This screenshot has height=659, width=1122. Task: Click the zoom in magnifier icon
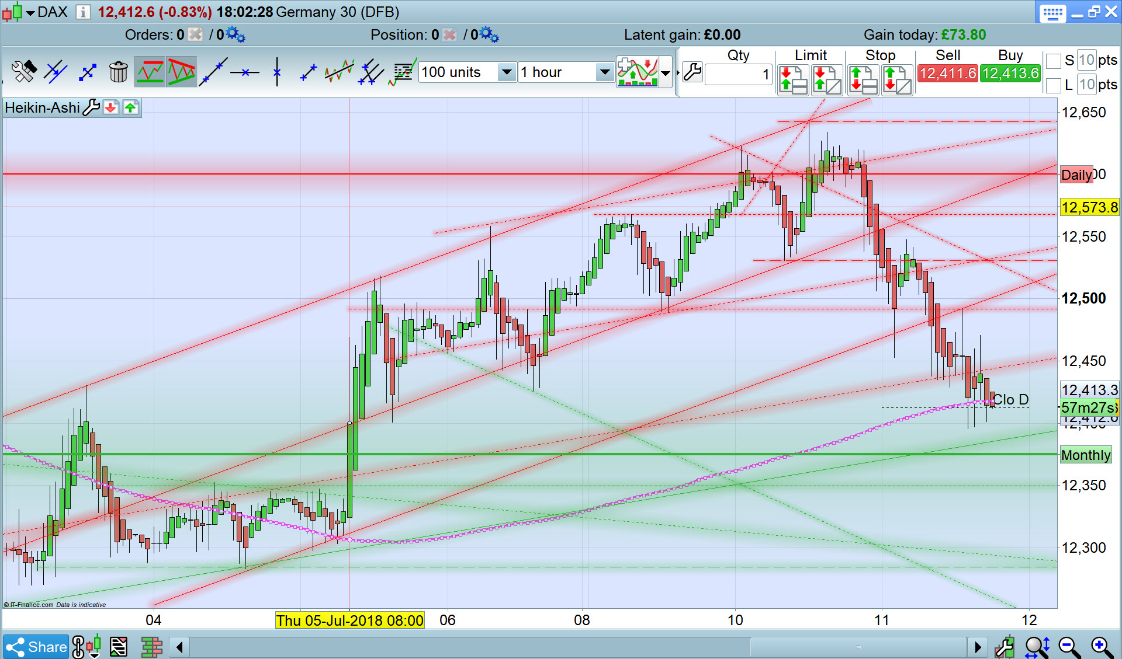(x=1101, y=647)
